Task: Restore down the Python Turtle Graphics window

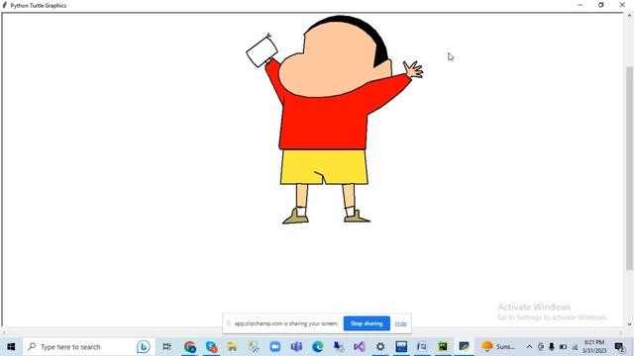Action: click(x=601, y=5)
